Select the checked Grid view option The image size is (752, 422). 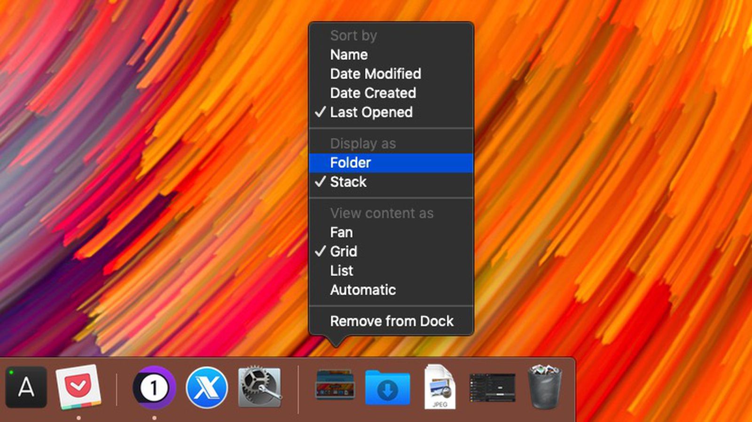pyautogui.click(x=391, y=251)
